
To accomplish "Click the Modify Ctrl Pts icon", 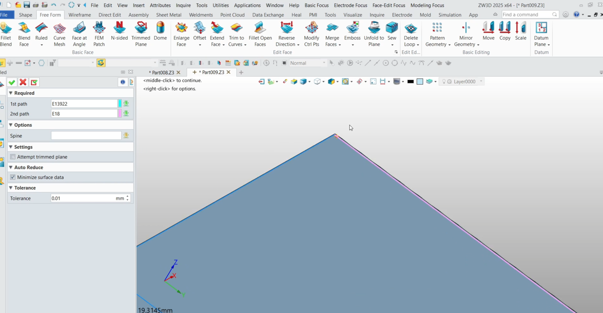I will click(x=311, y=28).
